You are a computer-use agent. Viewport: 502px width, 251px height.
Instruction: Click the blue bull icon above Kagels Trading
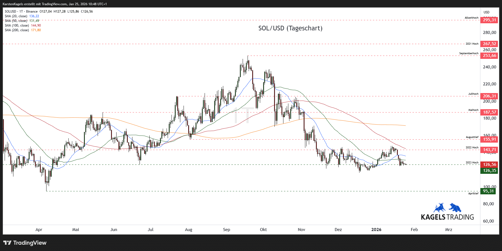point(440,208)
